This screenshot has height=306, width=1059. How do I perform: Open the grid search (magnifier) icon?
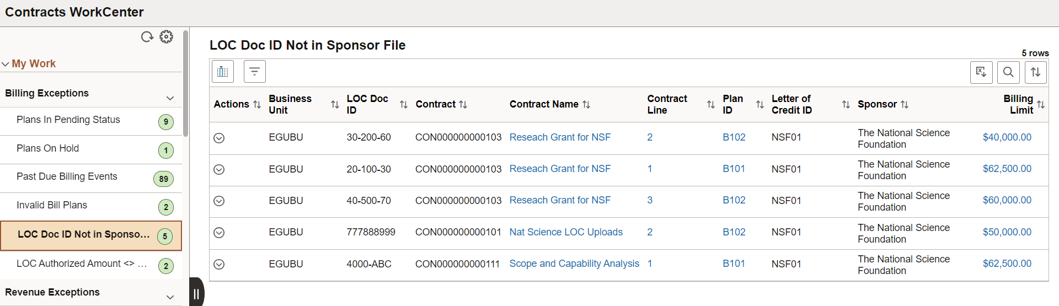pyautogui.click(x=1008, y=72)
